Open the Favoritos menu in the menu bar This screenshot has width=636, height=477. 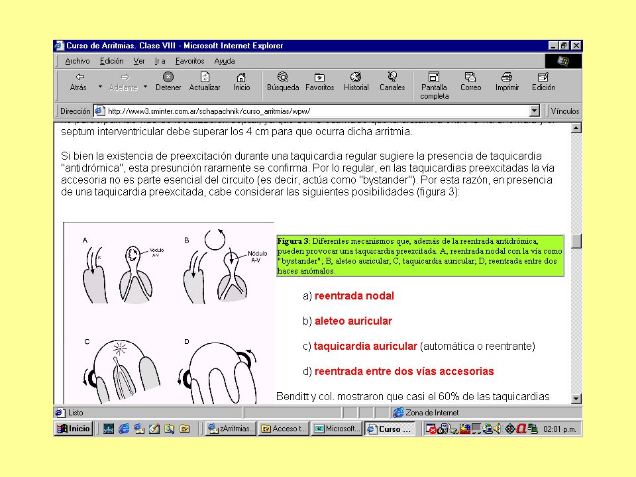pos(190,61)
